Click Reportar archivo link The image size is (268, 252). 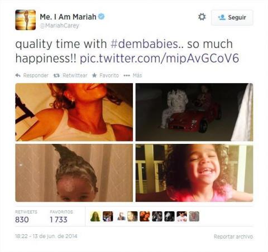click(x=233, y=236)
